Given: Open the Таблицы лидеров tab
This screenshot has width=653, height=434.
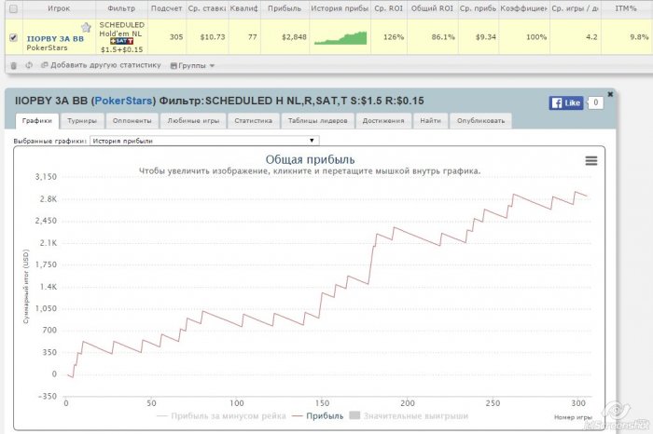Looking at the screenshot, I should pyautogui.click(x=318, y=120).
